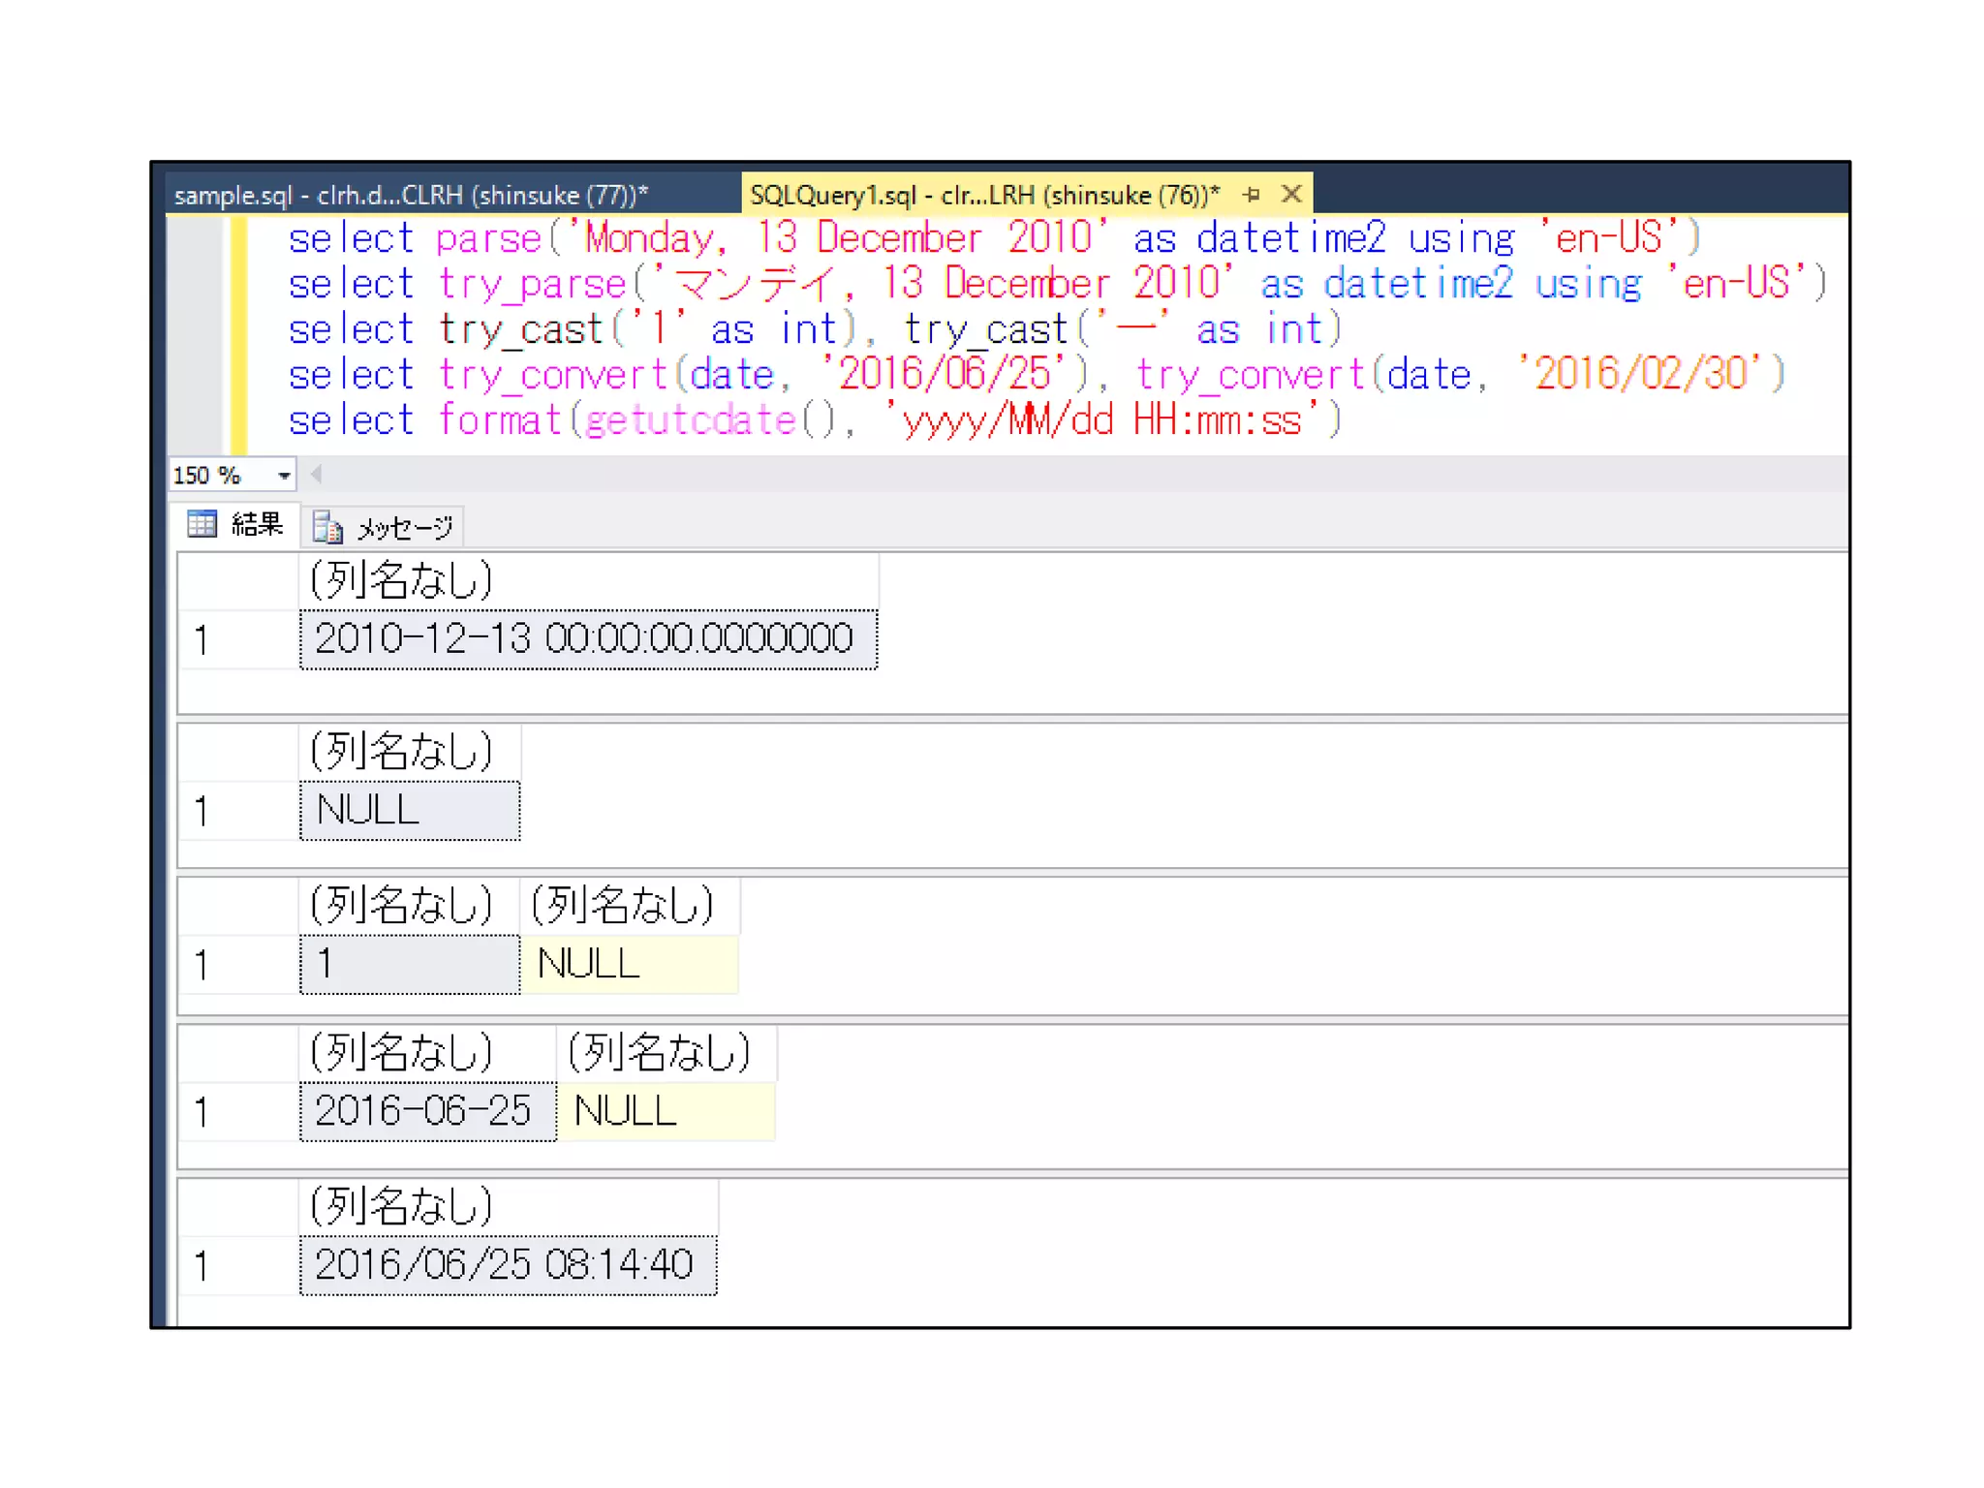
Task: Select cell containing 2016-06-25
Action: pos(426,1111)
